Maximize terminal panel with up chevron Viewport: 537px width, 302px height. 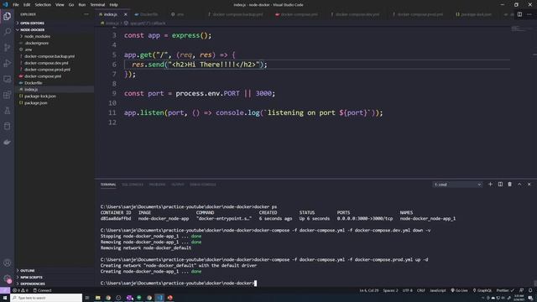(519, 185)
